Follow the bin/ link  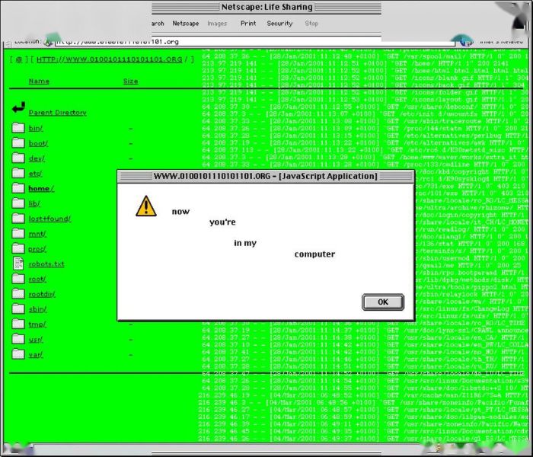[x=36, y=128]
